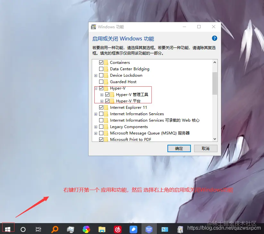Select the Hyper-V row label
The image size is (264, 234).
[118, 88]
